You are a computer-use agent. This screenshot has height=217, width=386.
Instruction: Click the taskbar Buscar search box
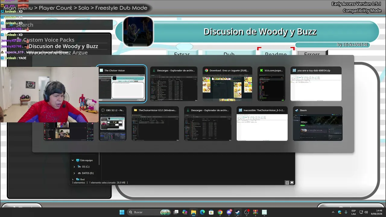[149, 212]
